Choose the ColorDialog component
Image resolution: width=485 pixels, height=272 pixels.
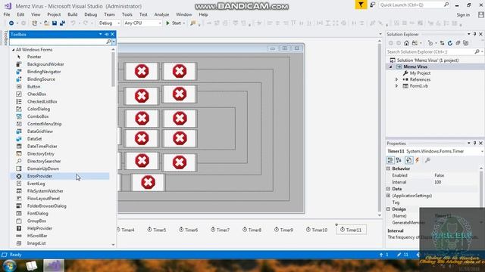click(39, 109)
